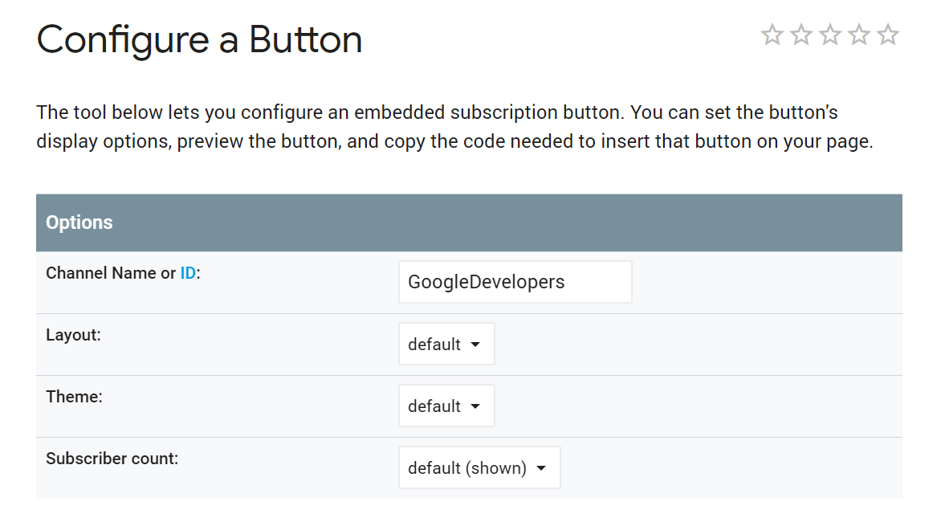
Task: Click the middle rating star
Action: click(x=829, y=35)
